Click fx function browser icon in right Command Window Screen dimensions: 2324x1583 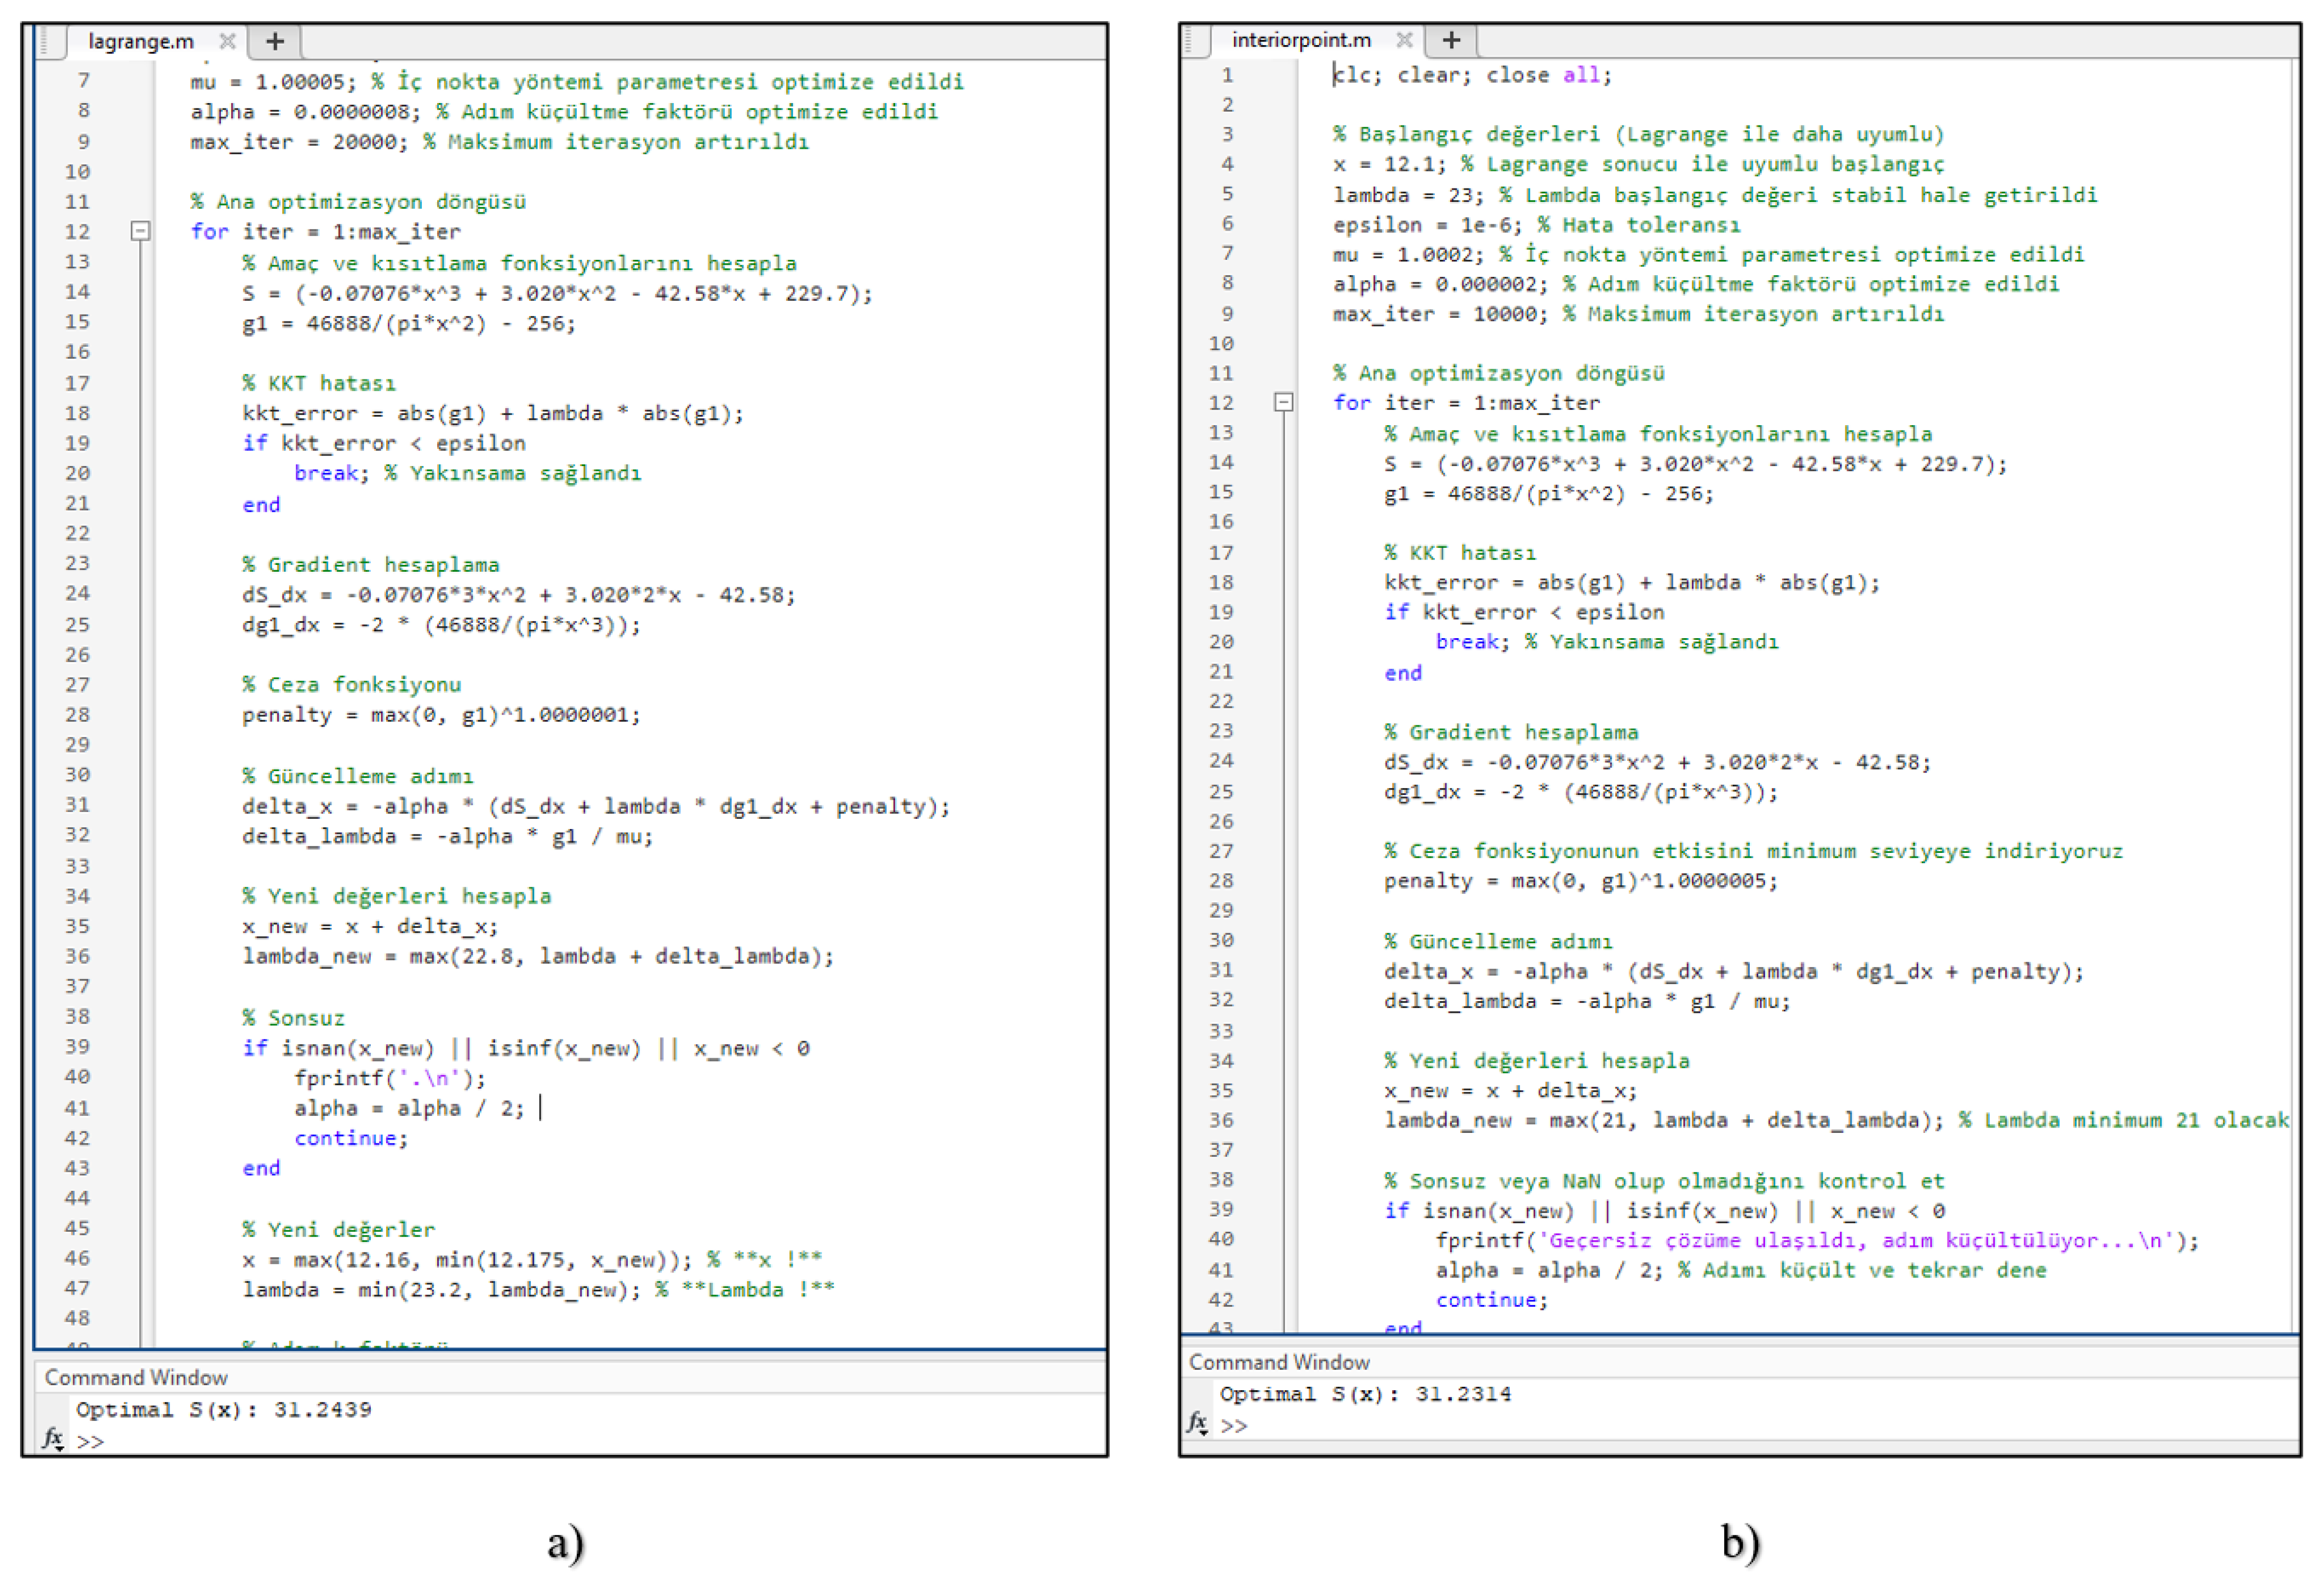[1196, 1422]
